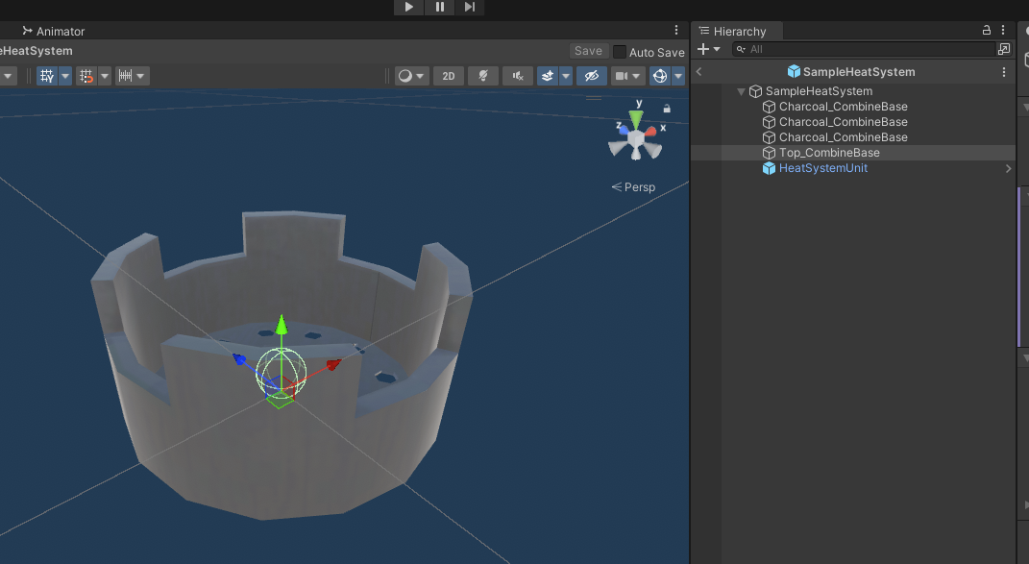Toggle scene effects layers icon
Viewport: 1029px width, 564px height.
(548, 76)
